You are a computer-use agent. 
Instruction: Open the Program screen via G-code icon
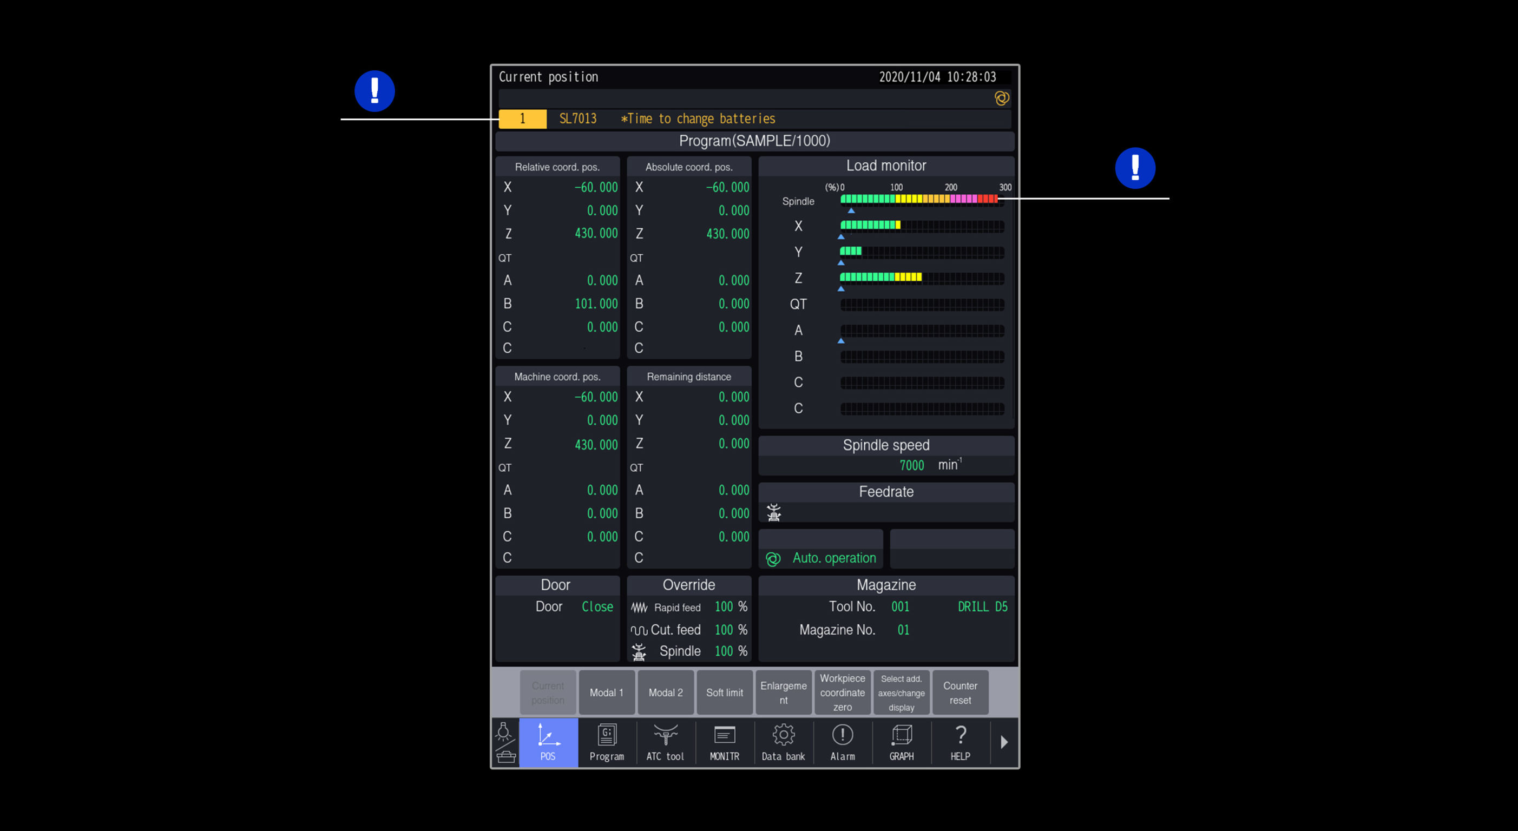[x=606, y=742]
